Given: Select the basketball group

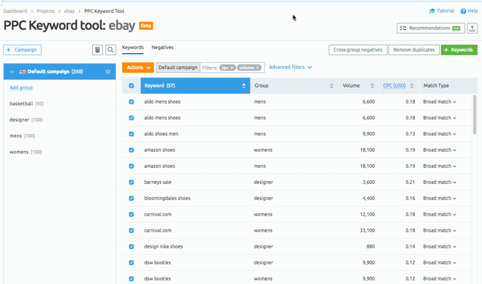Looking at the screenshot, I should click(21, 103).
